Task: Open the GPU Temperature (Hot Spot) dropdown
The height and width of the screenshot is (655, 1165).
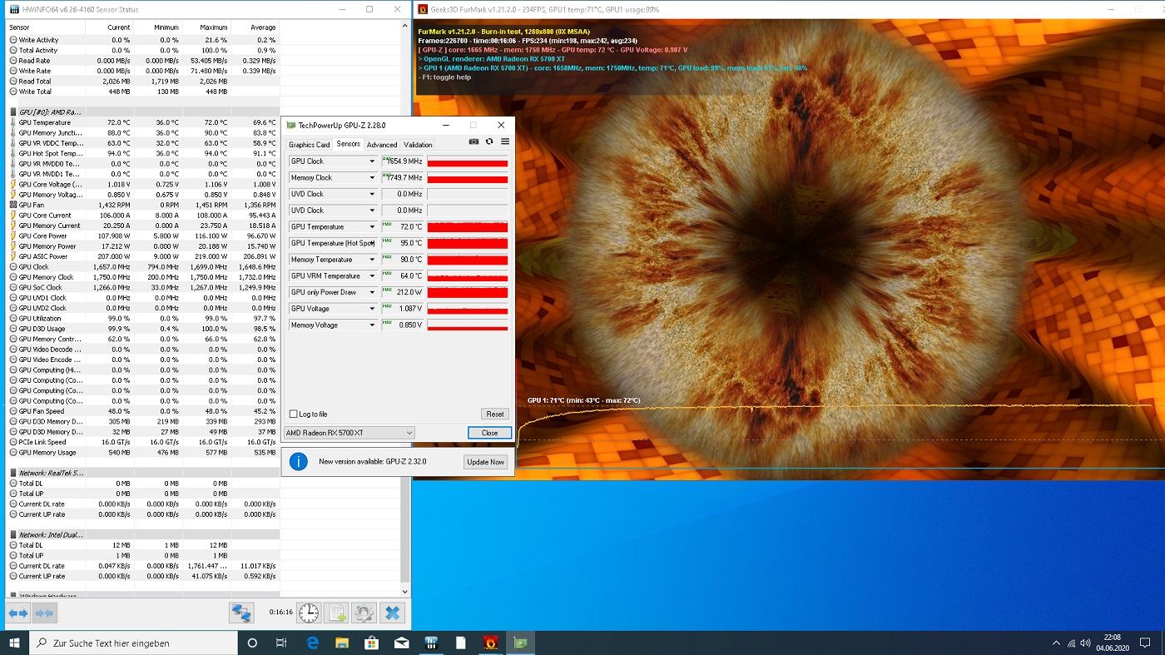Action: coord(372,243)
